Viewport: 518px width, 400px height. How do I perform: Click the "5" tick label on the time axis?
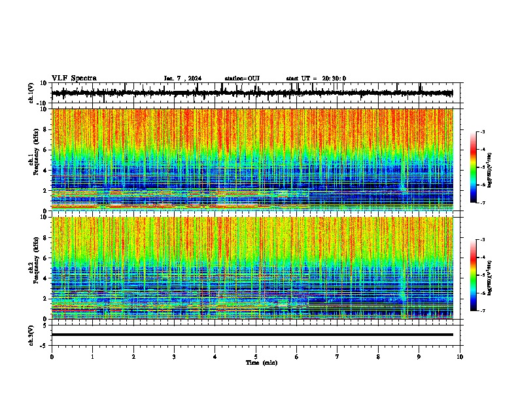(256, 357)
